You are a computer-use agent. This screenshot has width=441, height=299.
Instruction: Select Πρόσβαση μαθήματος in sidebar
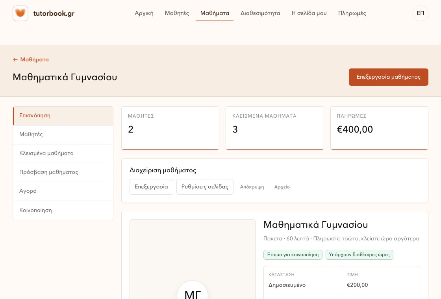[63, 172]
